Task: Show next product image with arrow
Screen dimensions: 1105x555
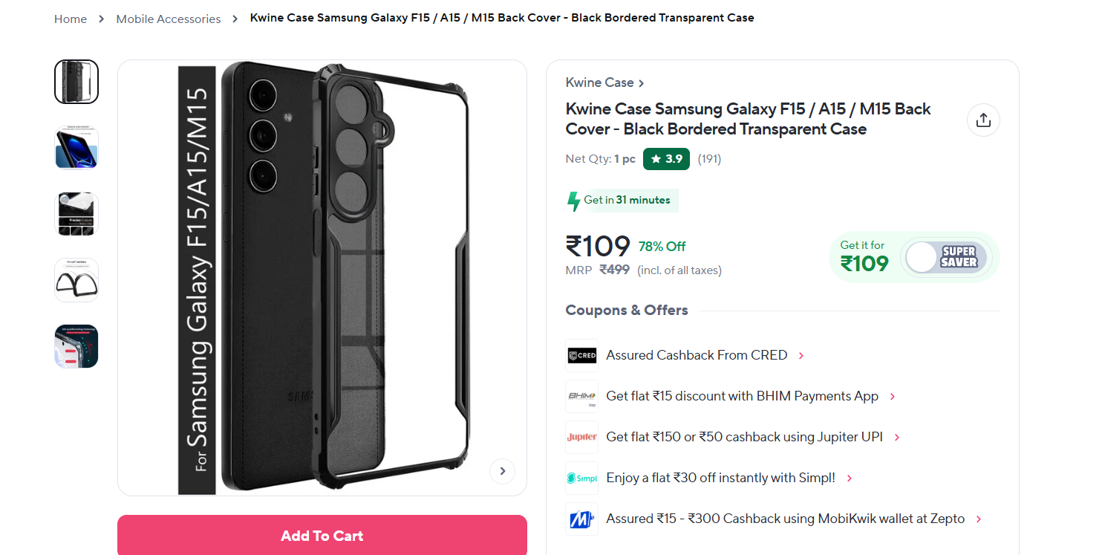Action: point(502,471)
